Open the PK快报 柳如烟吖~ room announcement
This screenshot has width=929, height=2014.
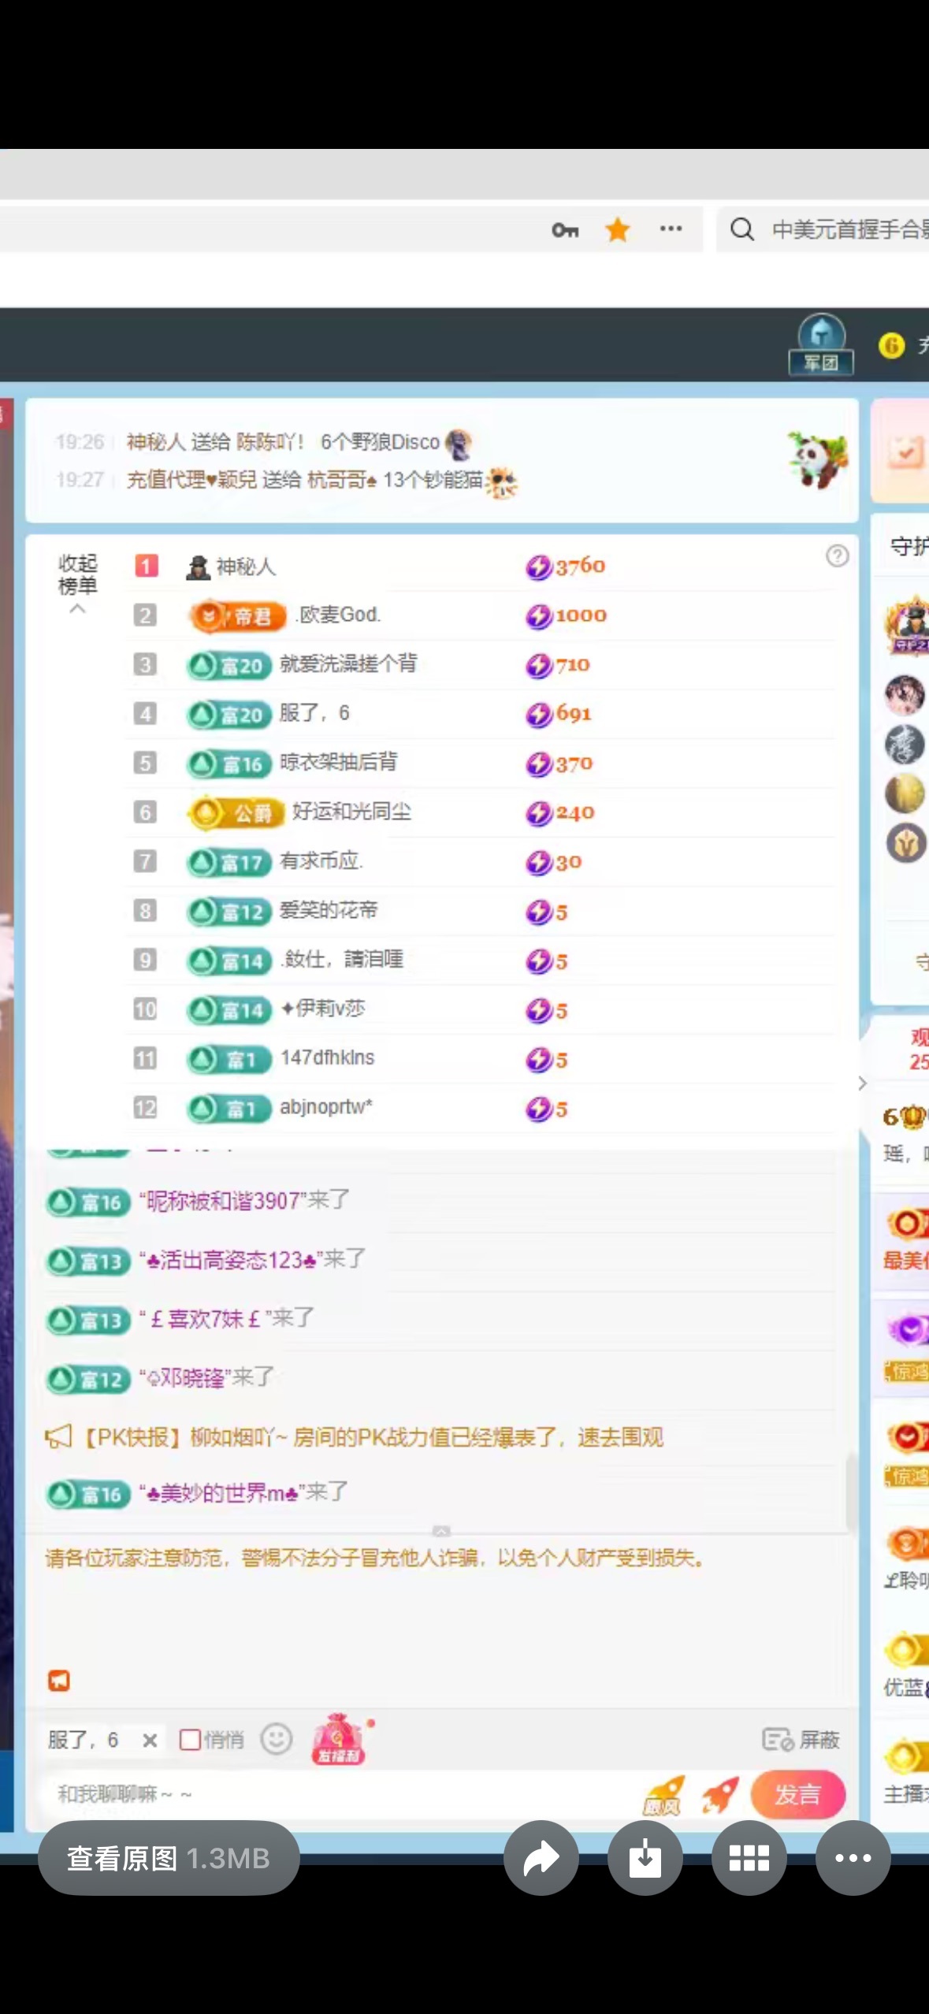pos(354,1437)
